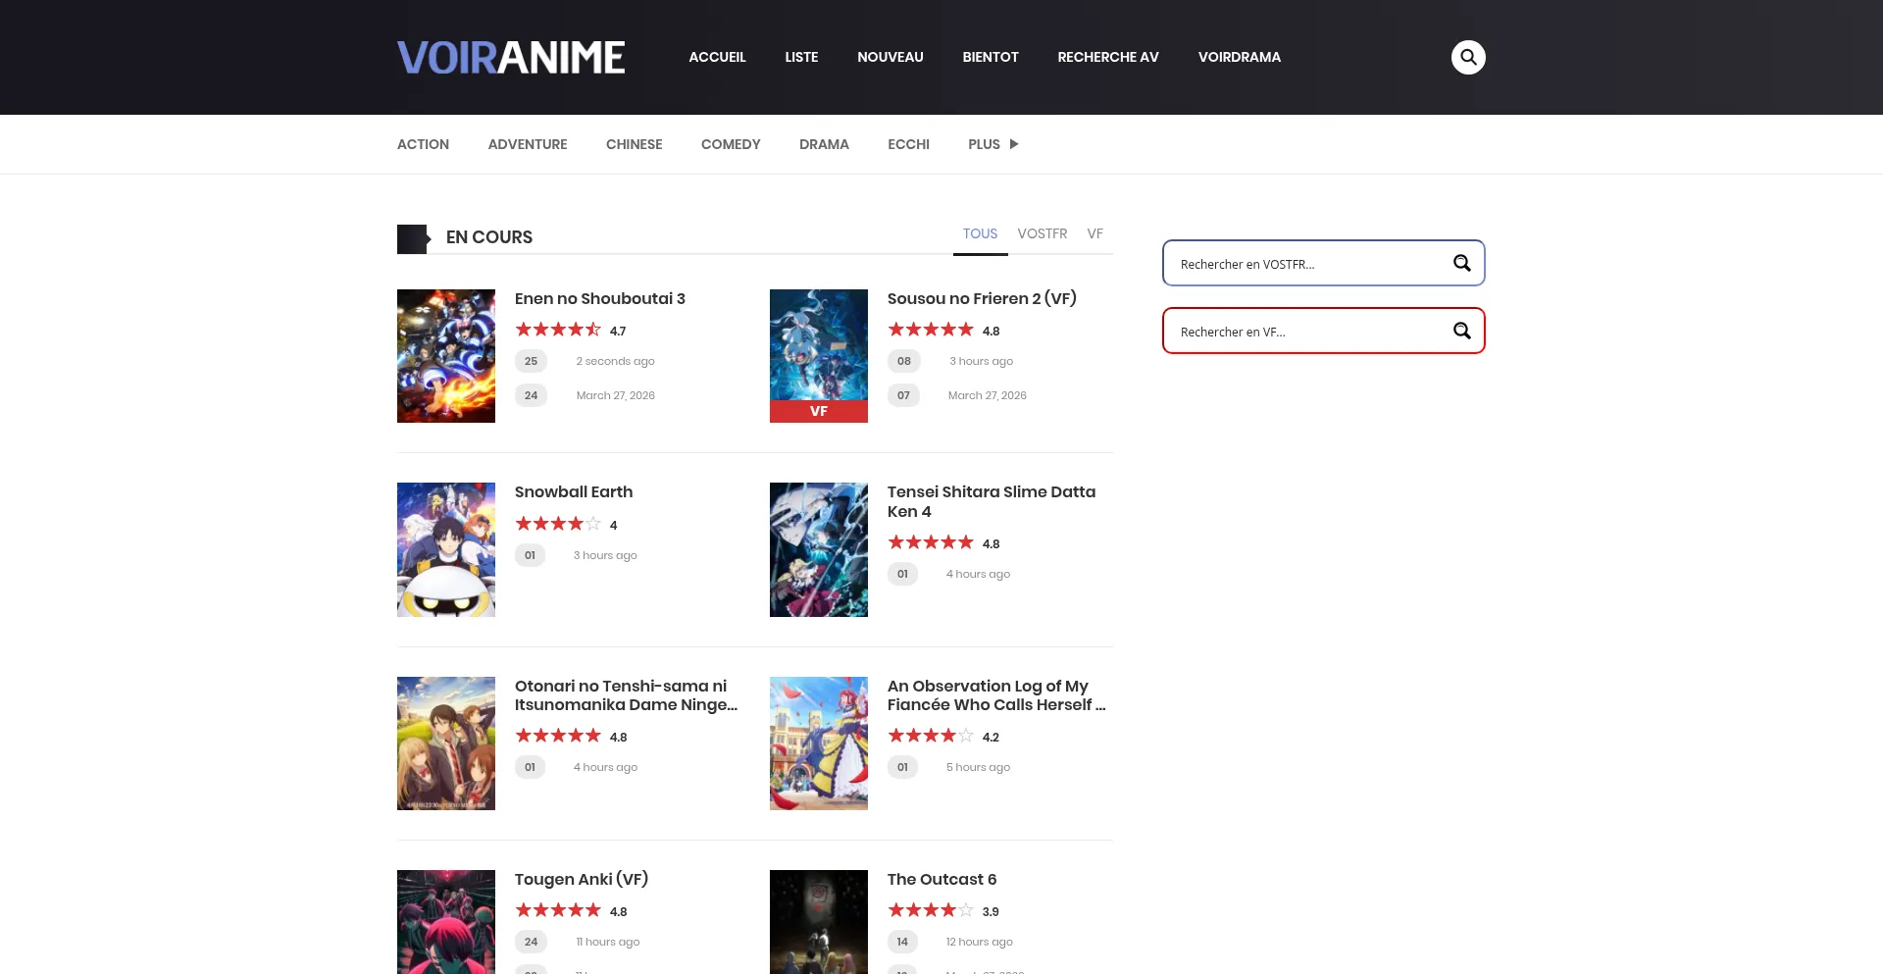This screenshot has width=1883, height=974.
Task: Open the Enen no Shouboutai 3 title
Action: pos(600,298)
